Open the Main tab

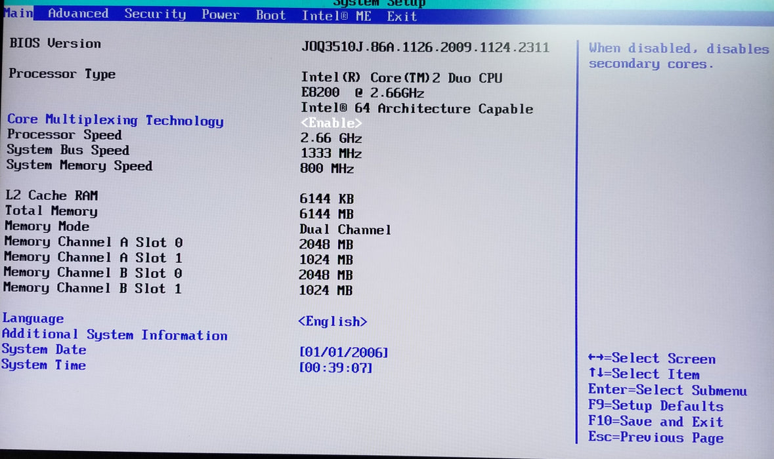18,13
